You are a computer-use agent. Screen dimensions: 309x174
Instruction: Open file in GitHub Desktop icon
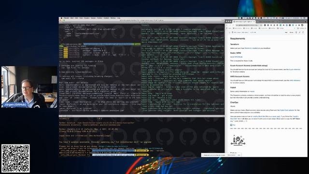click(296, 32)
